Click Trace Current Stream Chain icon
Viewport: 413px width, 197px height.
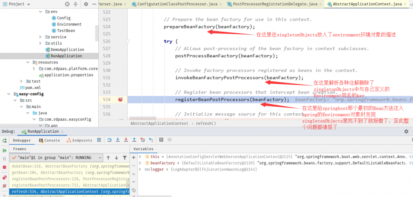point(170,140)
